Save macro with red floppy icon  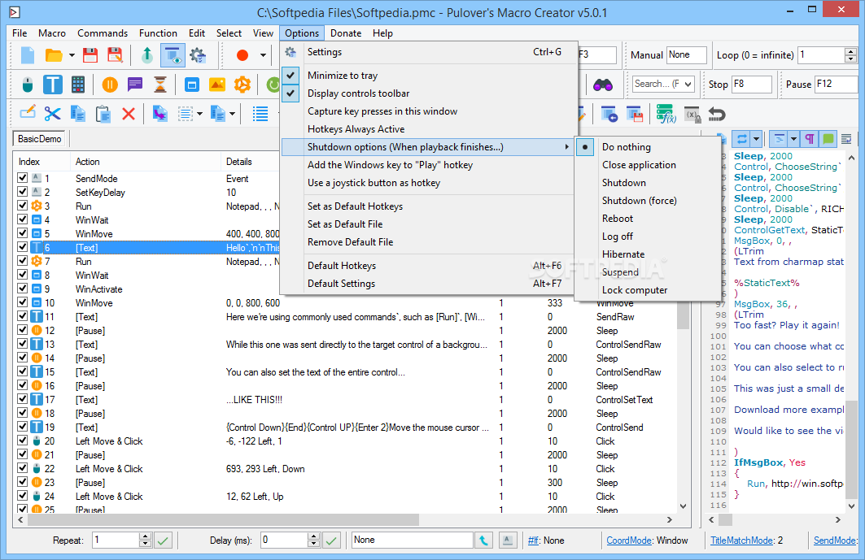tap(90, 55)
